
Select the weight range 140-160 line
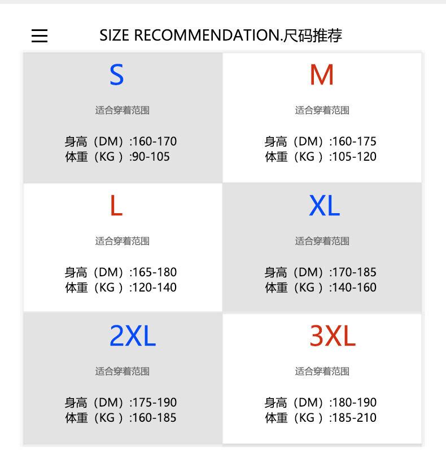320,288
